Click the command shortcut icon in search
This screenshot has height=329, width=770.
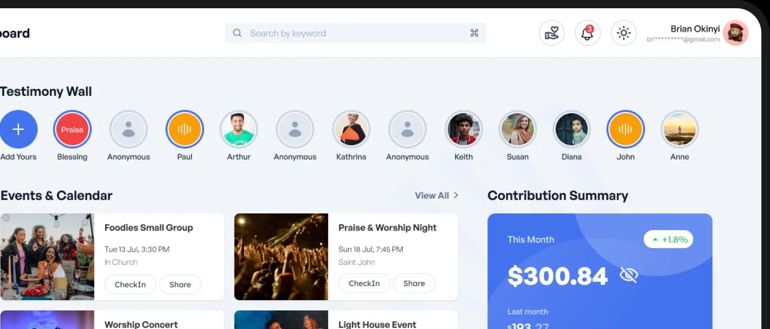(474, 33)
